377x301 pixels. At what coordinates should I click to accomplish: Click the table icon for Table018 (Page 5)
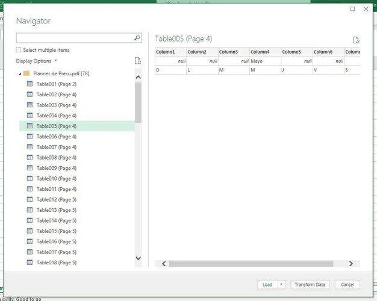(x=30, y=262)
